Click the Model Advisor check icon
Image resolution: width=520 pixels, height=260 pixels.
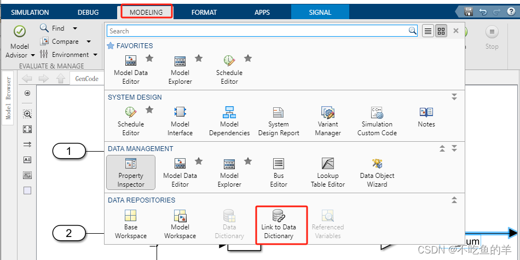[20, 32]
